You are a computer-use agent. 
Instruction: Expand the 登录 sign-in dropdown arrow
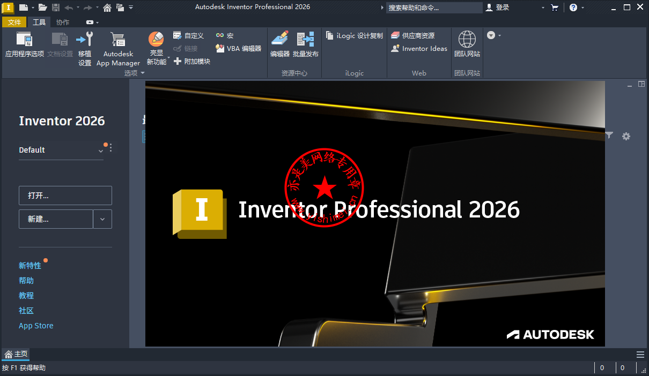(543, 7)
